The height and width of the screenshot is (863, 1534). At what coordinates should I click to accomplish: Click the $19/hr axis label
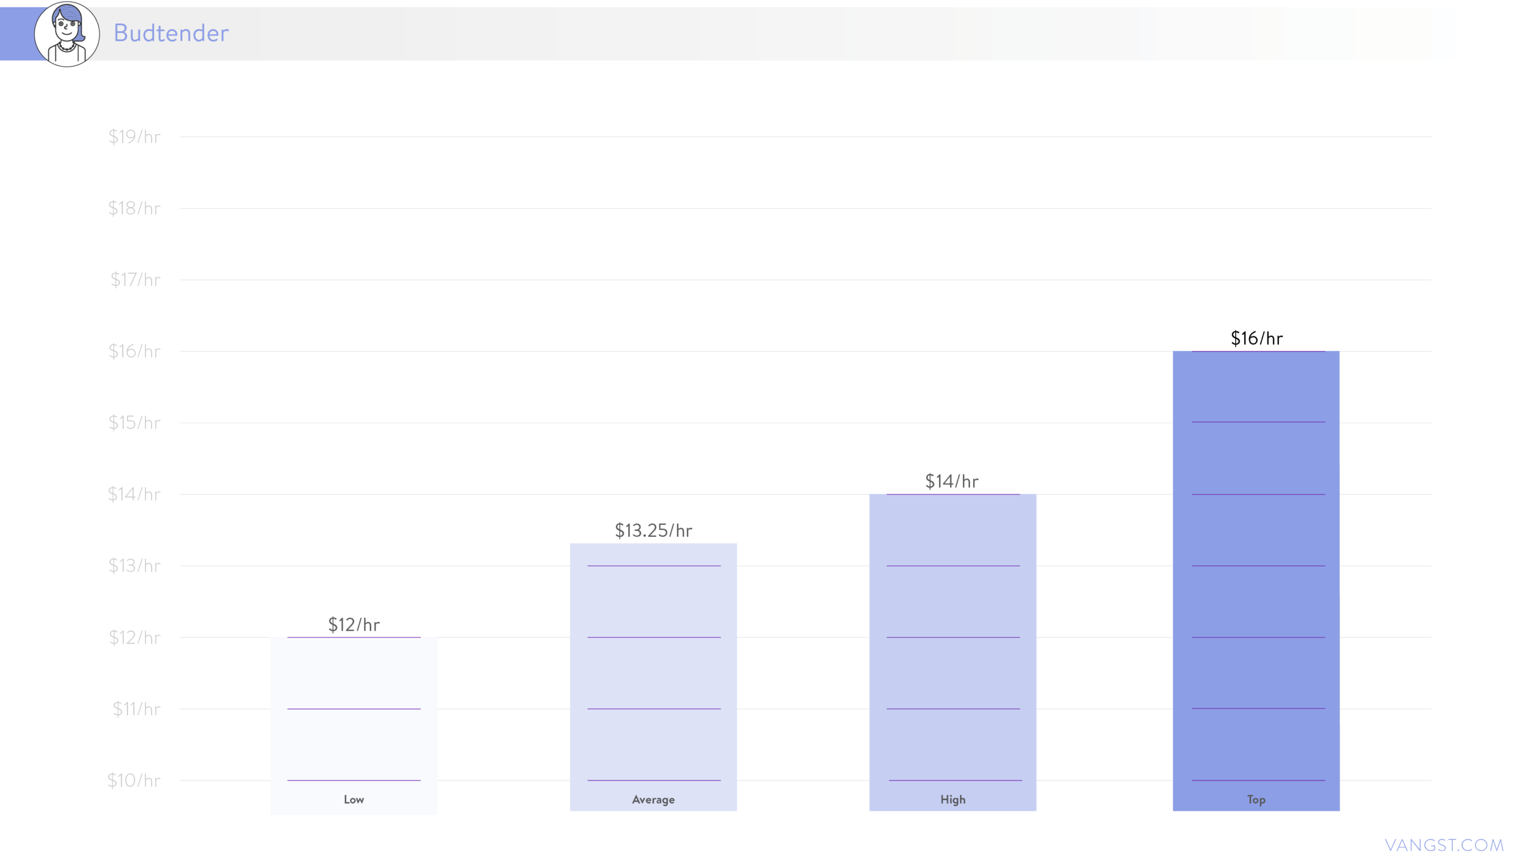click(134, 136)
